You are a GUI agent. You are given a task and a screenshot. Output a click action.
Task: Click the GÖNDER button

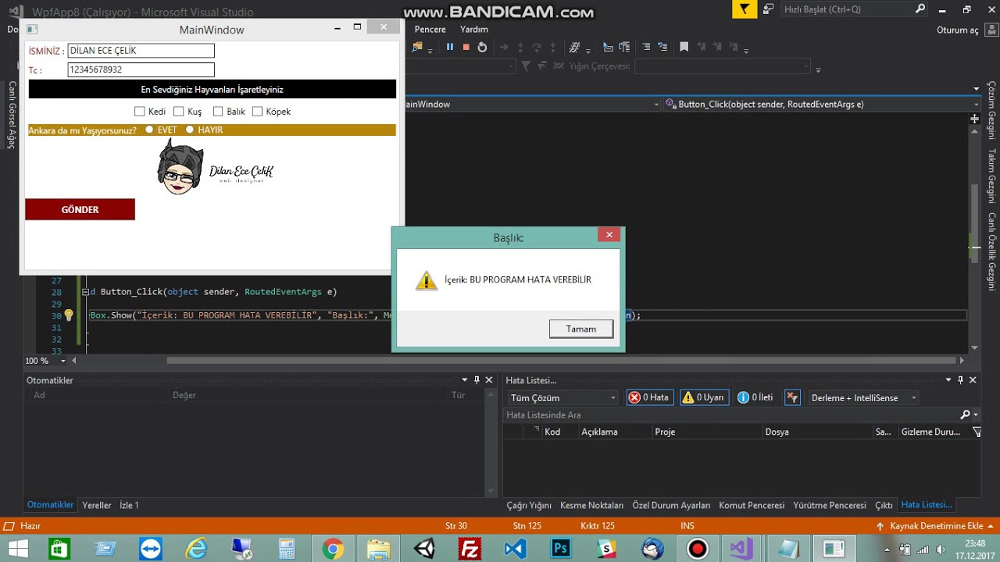click(x=80, y=209)
